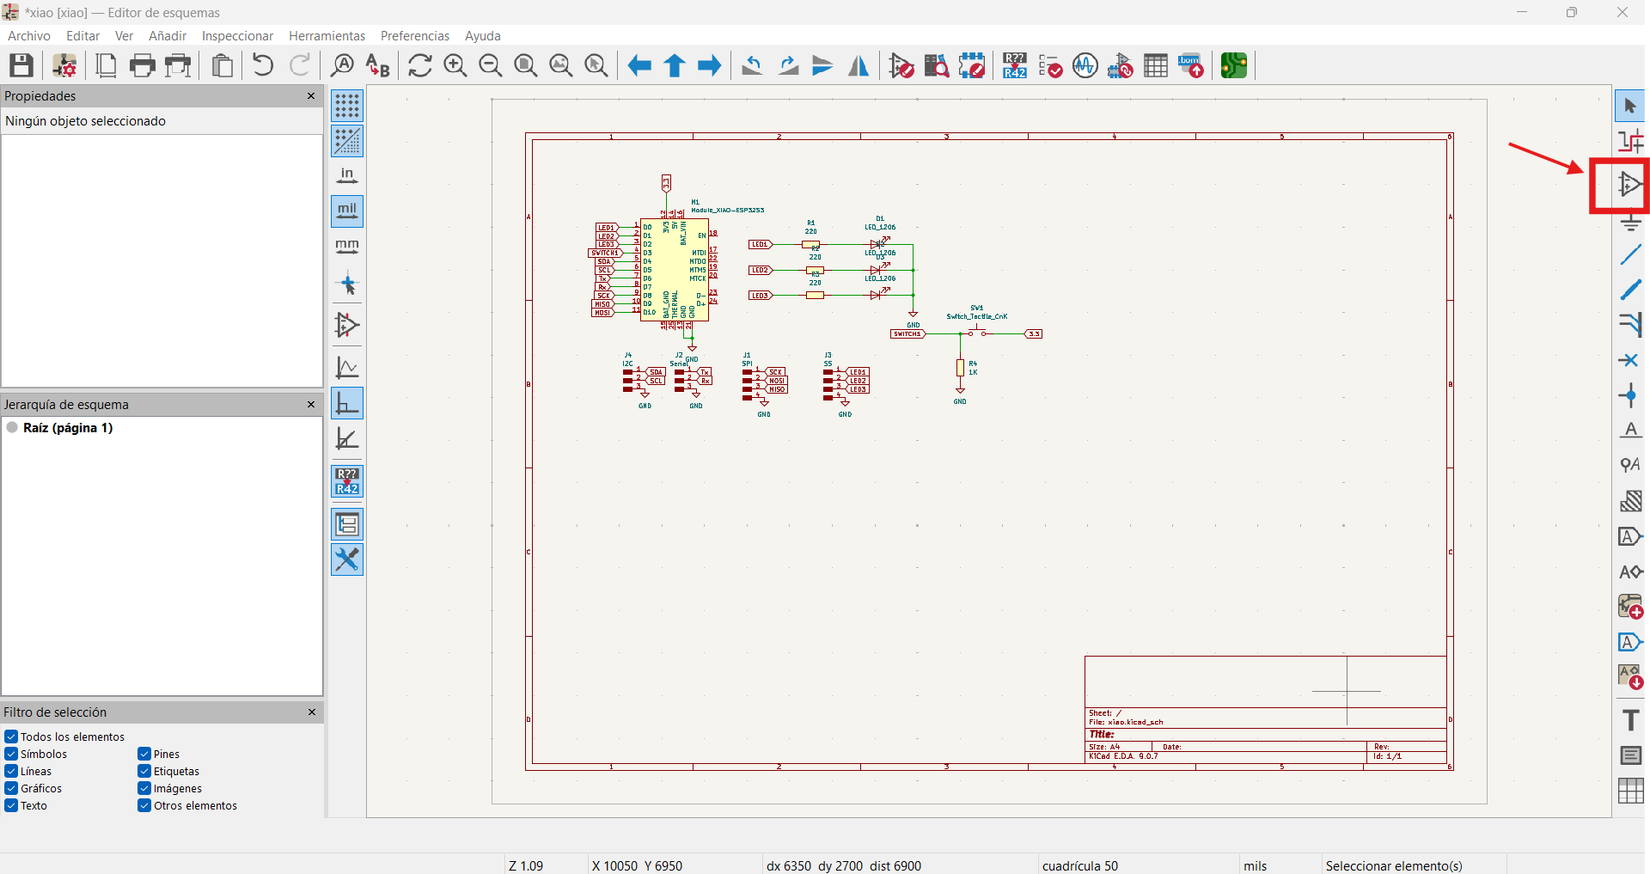This screenshot has width=1650, height=874.
Task: Open the Preferencias menu
Action: [415, 36]
